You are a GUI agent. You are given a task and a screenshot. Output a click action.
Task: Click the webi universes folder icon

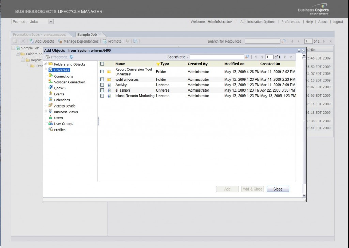click(x=109, y=79)
